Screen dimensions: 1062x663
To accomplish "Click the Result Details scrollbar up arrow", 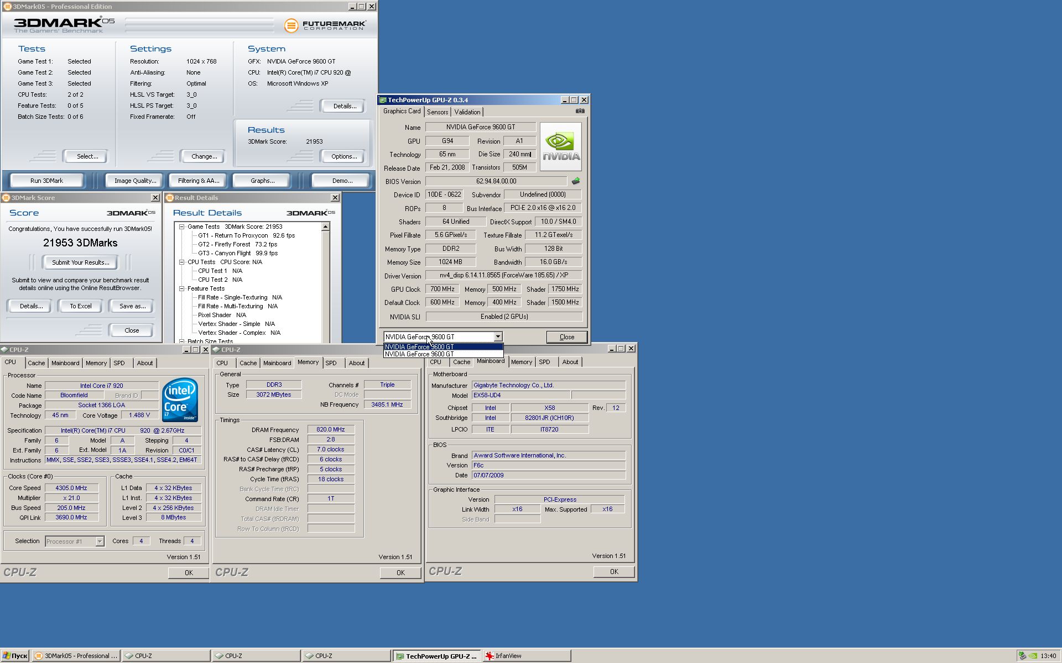I will [325, 227].
